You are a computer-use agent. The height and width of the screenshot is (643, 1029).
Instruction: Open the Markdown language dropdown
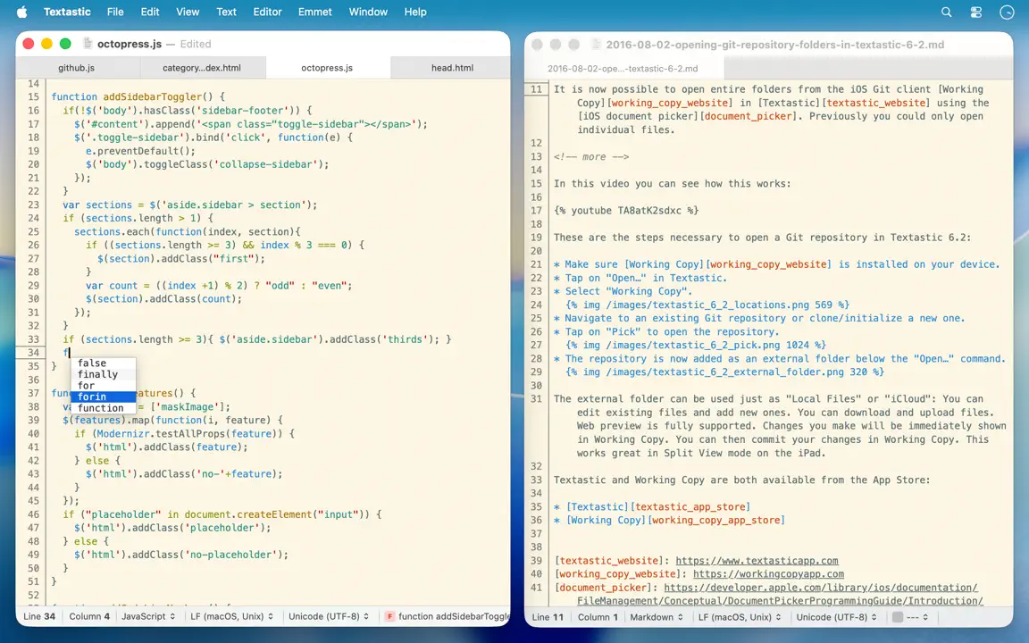[657, 617]
